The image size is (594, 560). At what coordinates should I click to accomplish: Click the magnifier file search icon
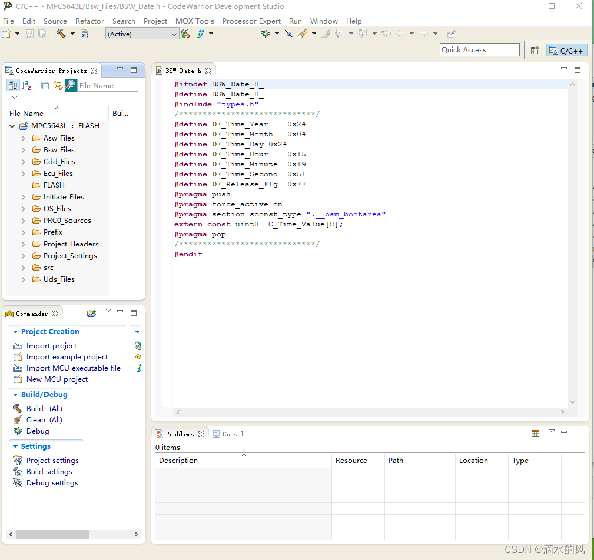click(x=71, y=86)
